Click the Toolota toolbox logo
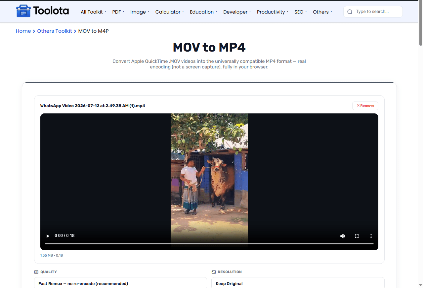The height and width of the screenshot is (288, 423). [x=42, y=11]
